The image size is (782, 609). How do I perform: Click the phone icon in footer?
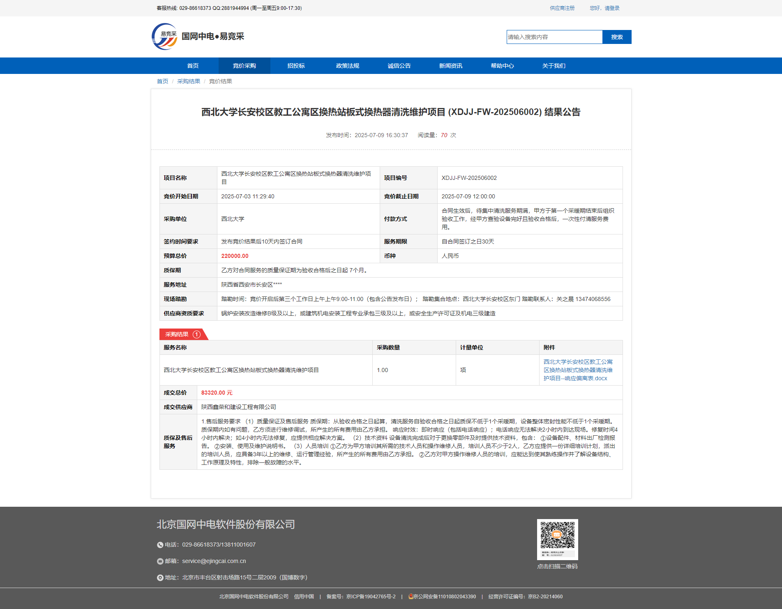pyautogui.click(x=160, y=545)
